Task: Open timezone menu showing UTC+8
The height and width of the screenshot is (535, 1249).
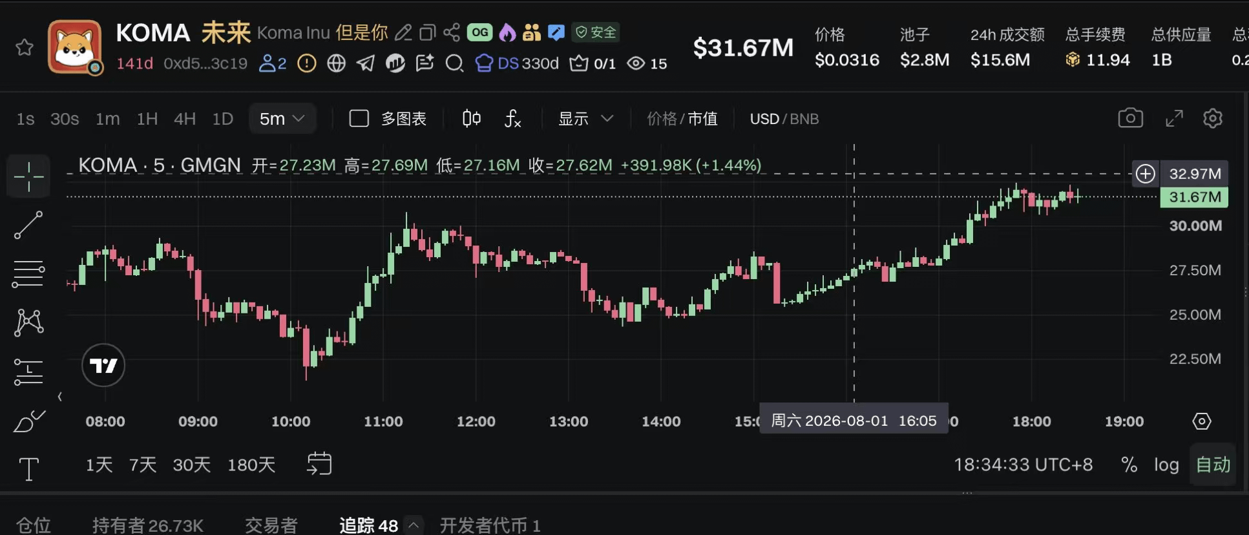Action: coord(1023,465)
